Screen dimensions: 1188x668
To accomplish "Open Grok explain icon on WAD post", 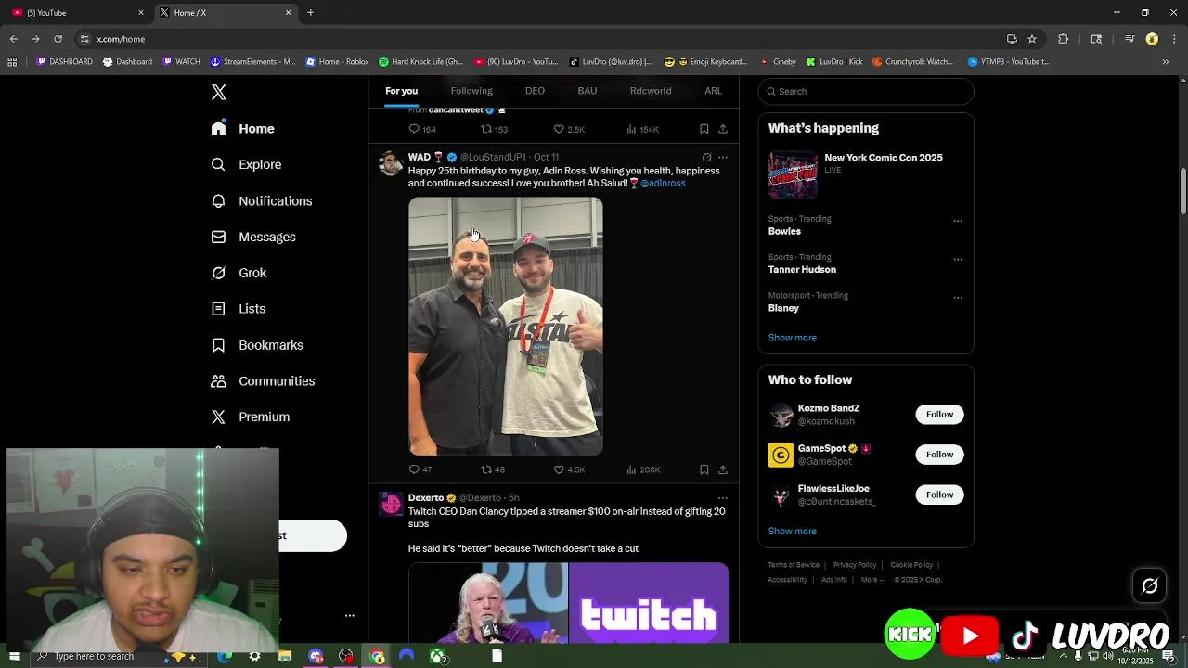I will (706, 158).
